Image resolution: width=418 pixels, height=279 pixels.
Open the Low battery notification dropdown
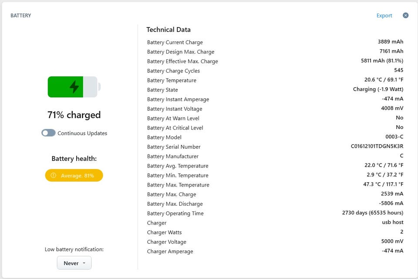(x=74, y=263)
